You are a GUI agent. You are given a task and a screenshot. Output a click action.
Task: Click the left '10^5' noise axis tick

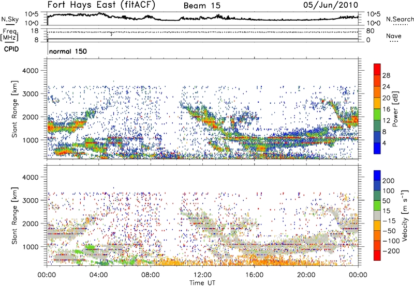32,14
